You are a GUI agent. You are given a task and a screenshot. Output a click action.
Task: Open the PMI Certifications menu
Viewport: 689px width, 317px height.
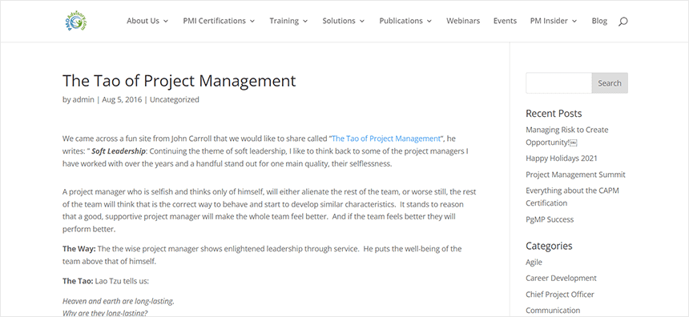tap(215, 21)
